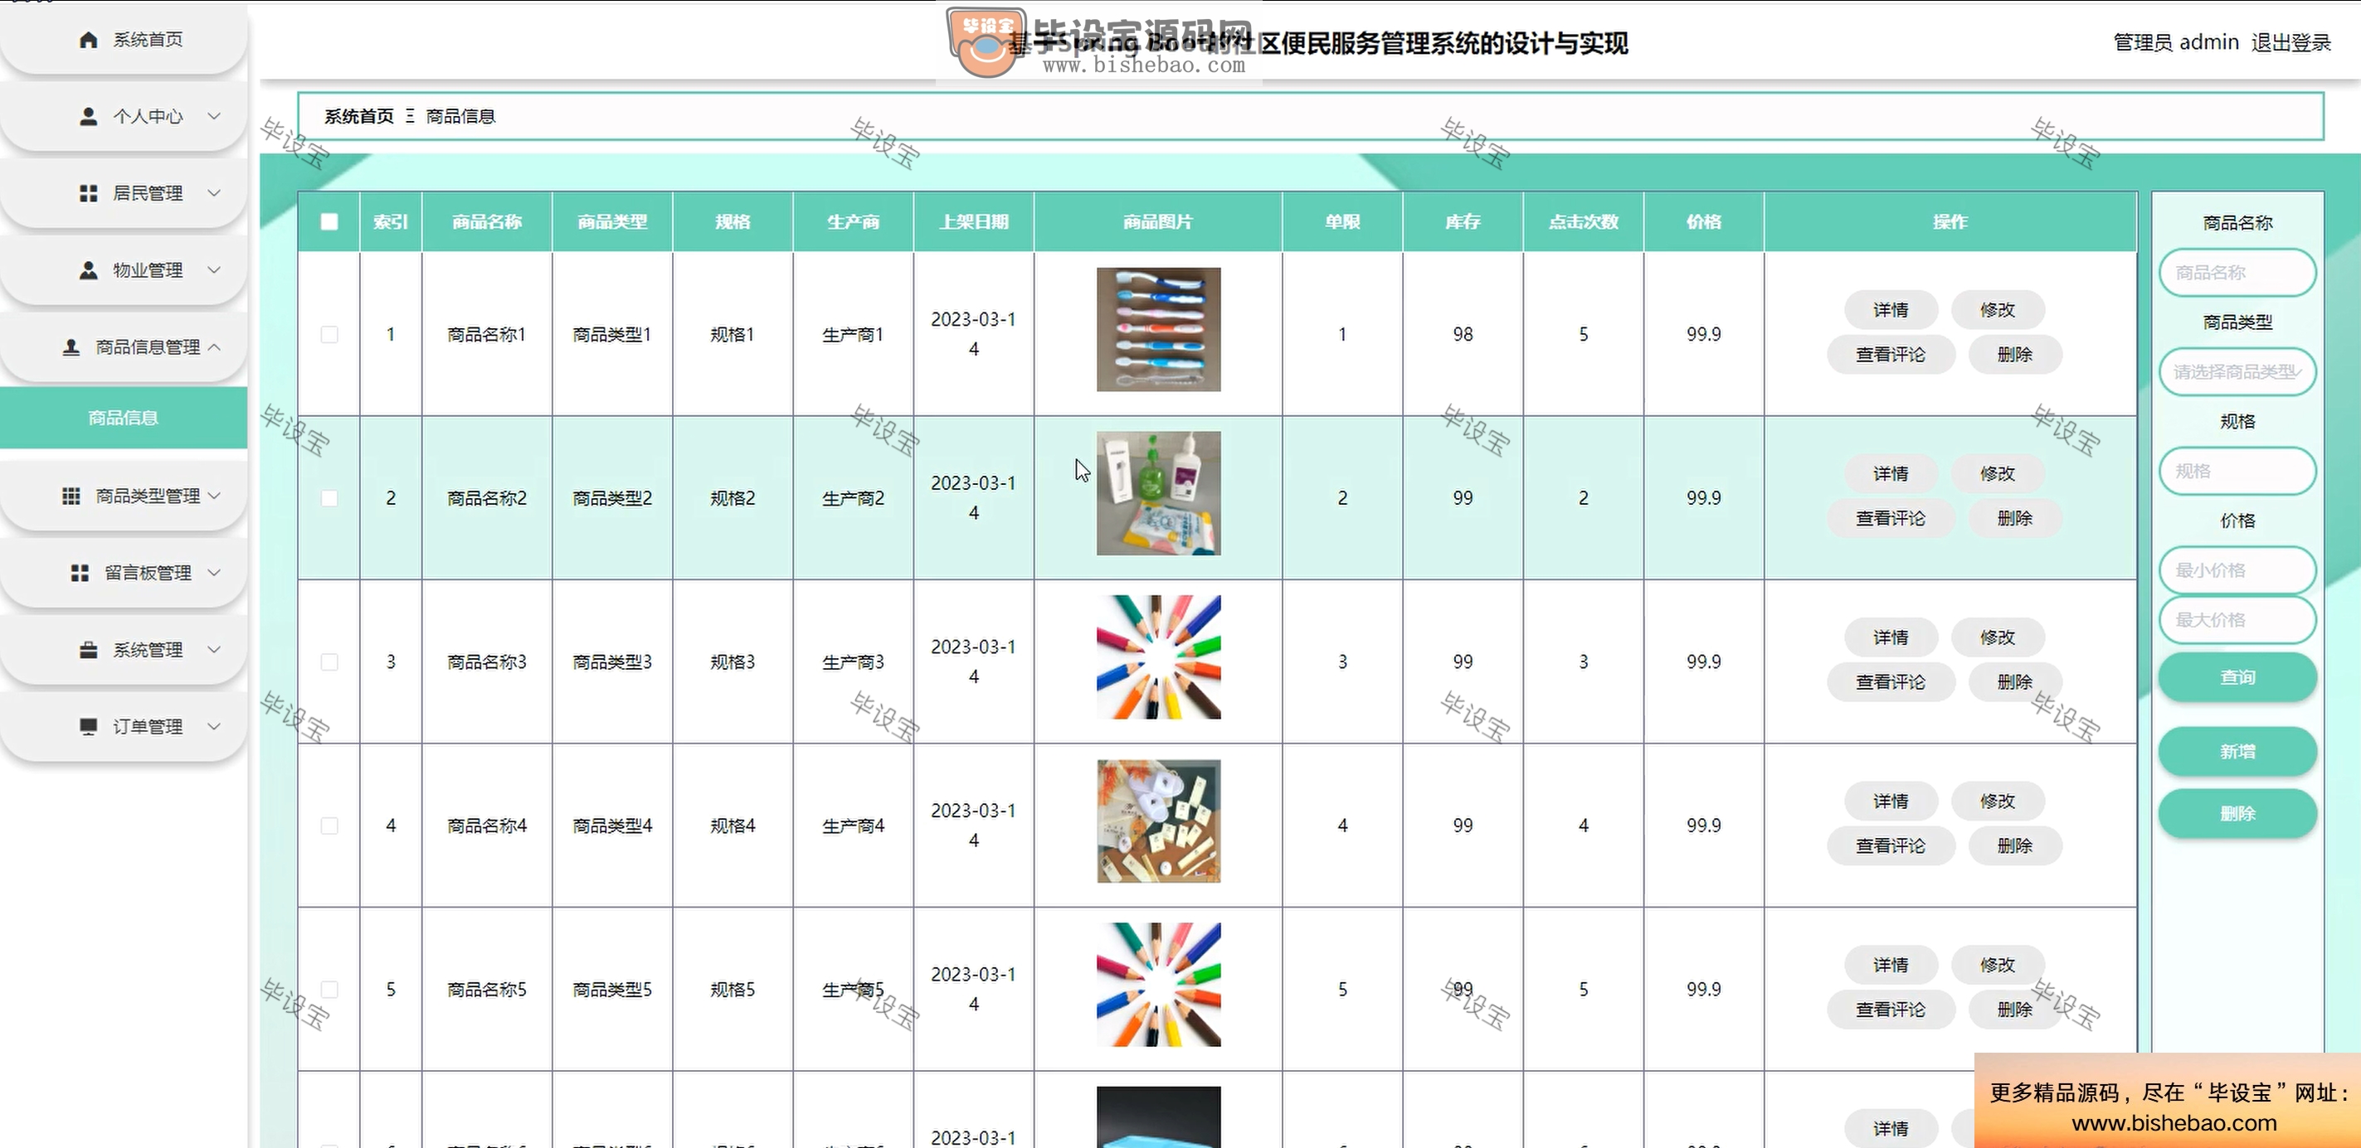Image resolution: width=2361 pixels, height=1148 pixels.
Task: Check the row checkbox for 商品名称5
Action: pyautogui.click(x=329, y=990)
